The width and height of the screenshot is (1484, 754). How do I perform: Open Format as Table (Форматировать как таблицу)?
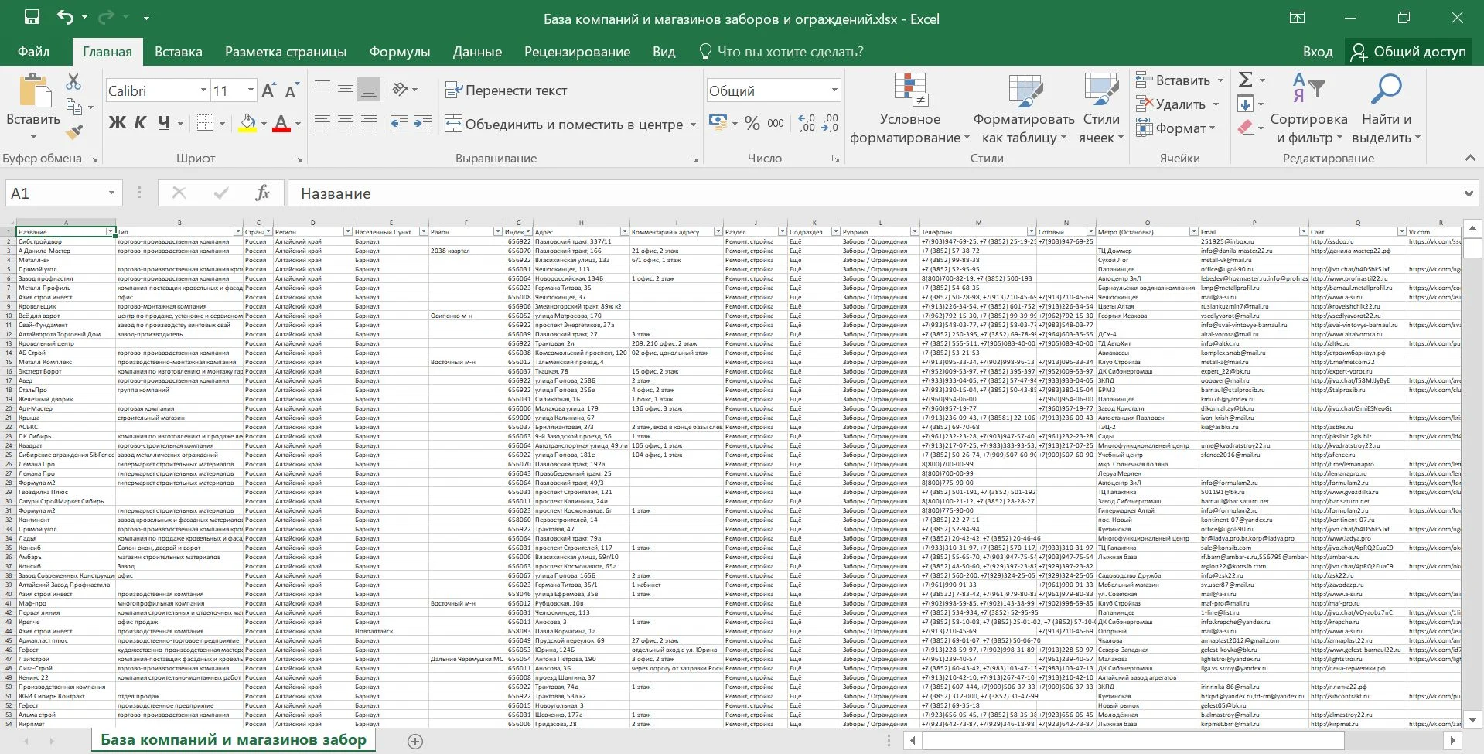(1024, 109)
